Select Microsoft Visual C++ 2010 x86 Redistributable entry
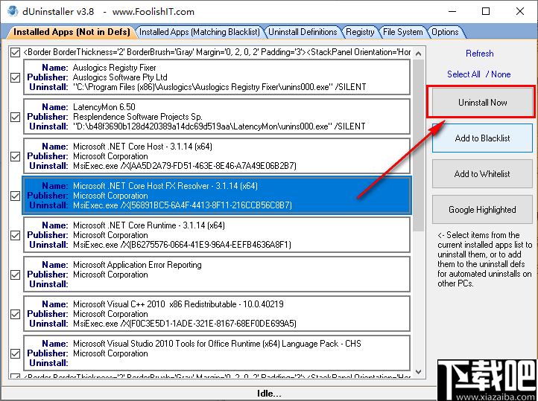This screenshot has height=401, width=538. pos(217,314)
